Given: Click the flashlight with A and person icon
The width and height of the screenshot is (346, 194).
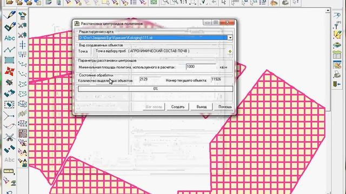Looking at the screenshot, I should [22, 162].
